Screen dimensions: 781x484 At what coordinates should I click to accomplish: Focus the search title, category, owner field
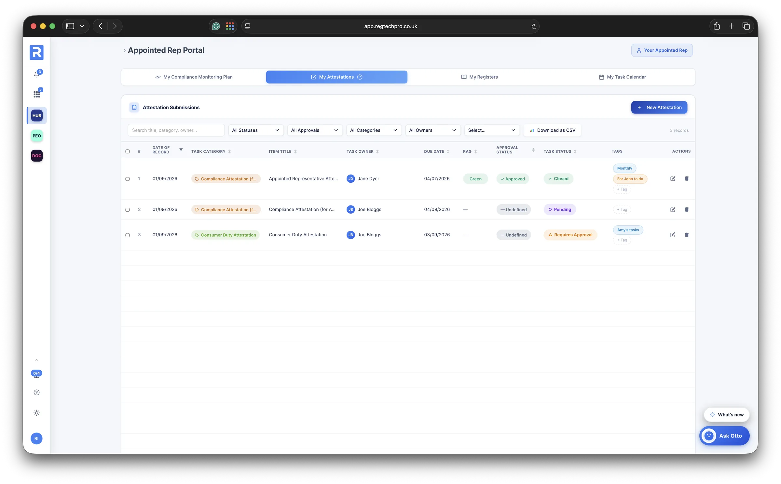176,130
